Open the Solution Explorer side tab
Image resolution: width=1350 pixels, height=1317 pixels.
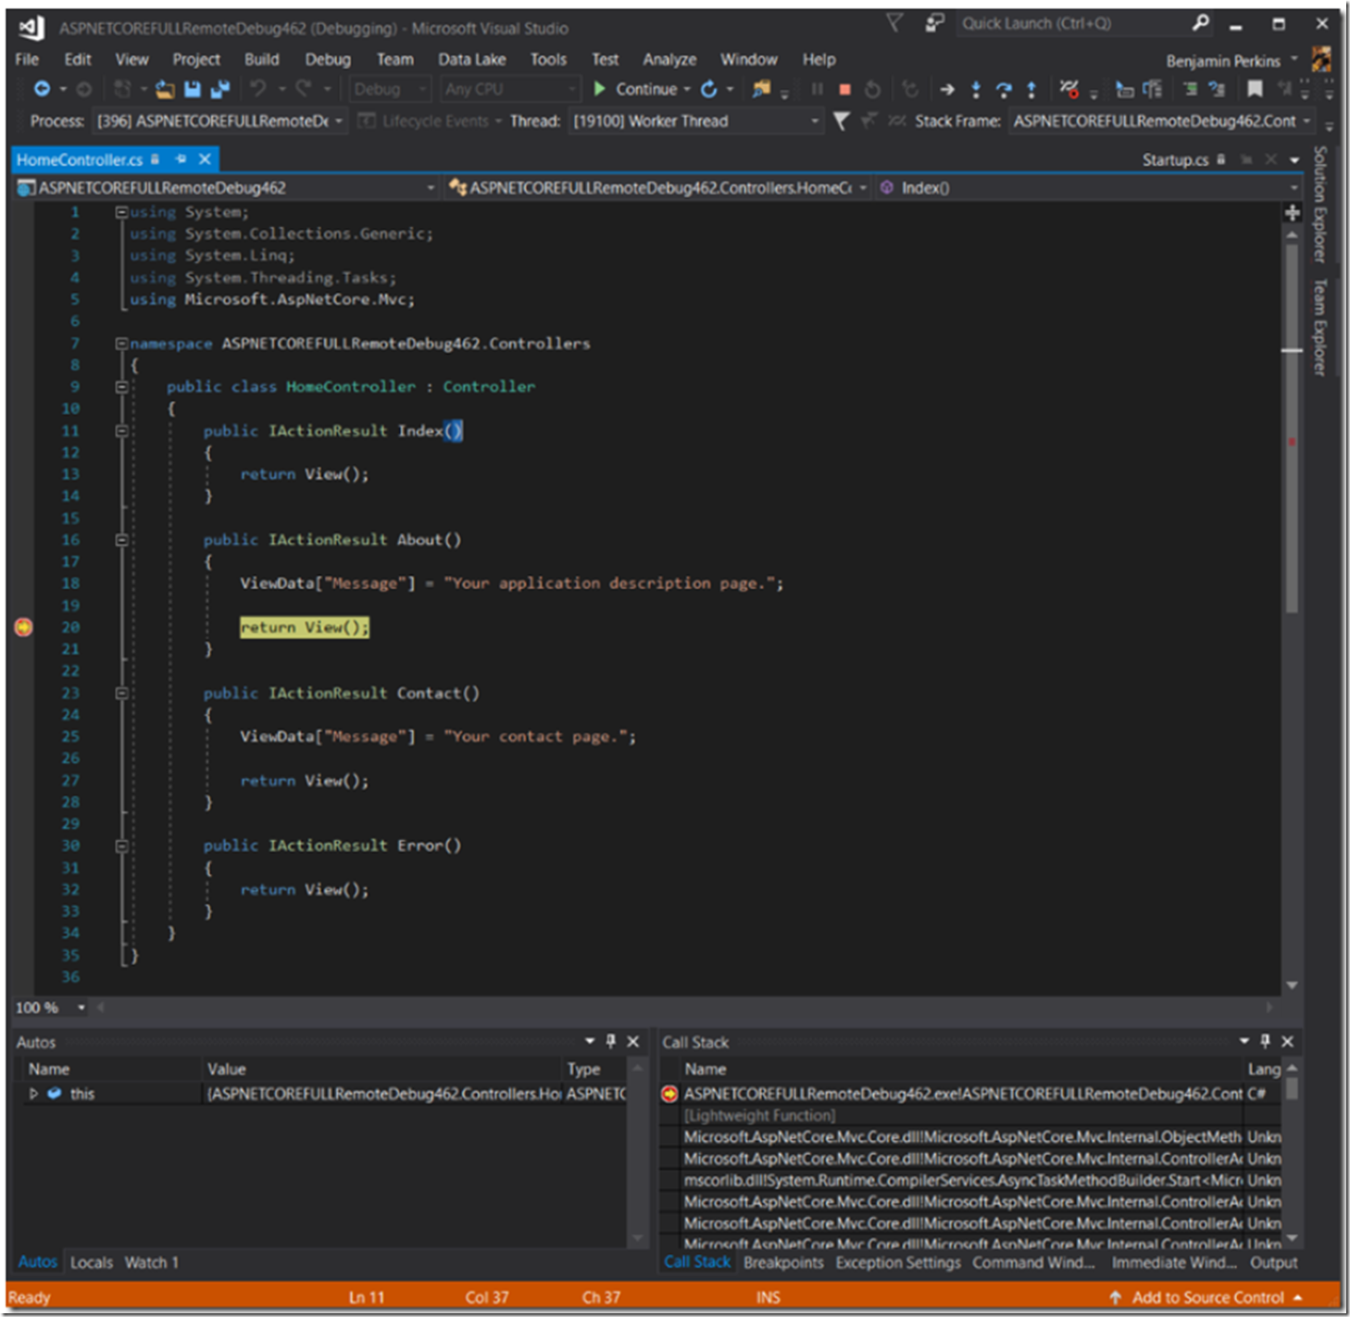point(1320,205)
